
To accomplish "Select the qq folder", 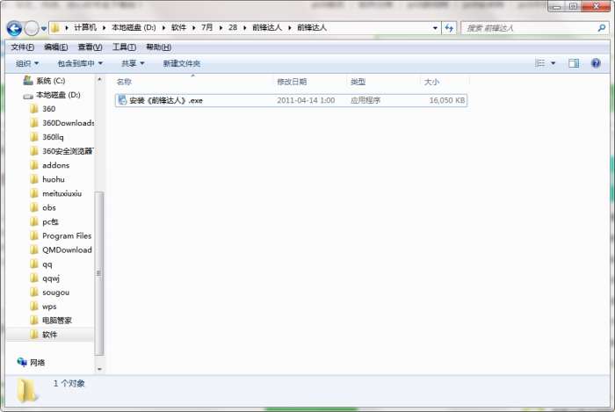I will (47, 264).
